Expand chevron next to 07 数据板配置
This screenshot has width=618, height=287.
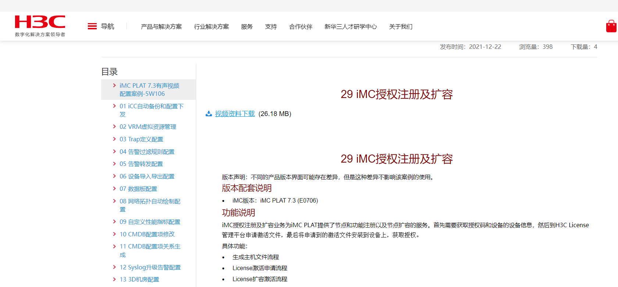click(114, 189)
